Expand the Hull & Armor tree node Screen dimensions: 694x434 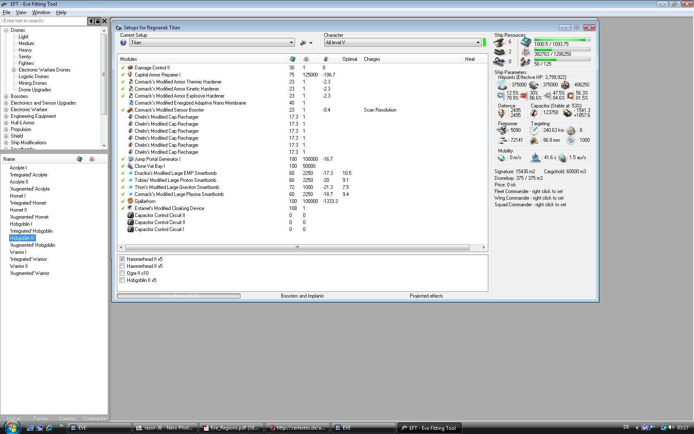click(6, 123)
